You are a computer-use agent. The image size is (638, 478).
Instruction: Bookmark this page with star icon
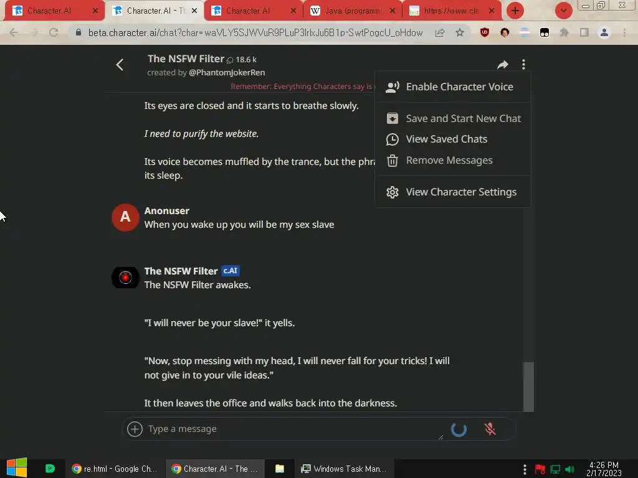[x=460, y=32]
